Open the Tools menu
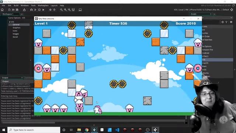Viewport: 236px width, 133px height. coord(33,6)
